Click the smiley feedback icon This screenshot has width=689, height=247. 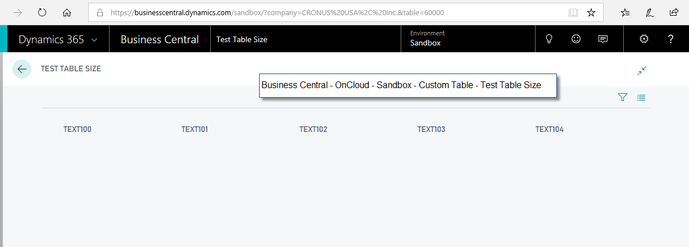pos(576,39)
